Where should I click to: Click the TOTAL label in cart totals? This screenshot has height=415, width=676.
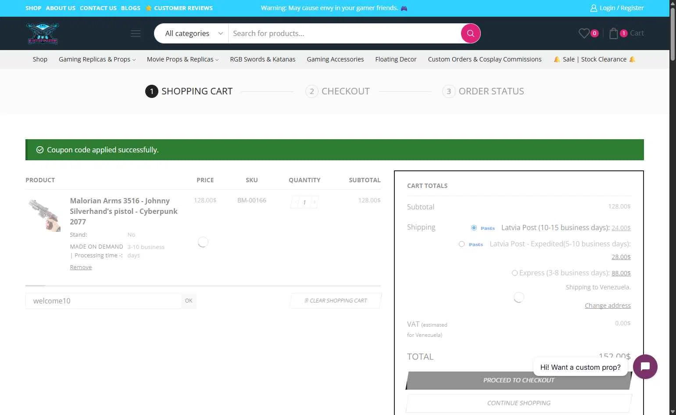(x=420, y=357)
